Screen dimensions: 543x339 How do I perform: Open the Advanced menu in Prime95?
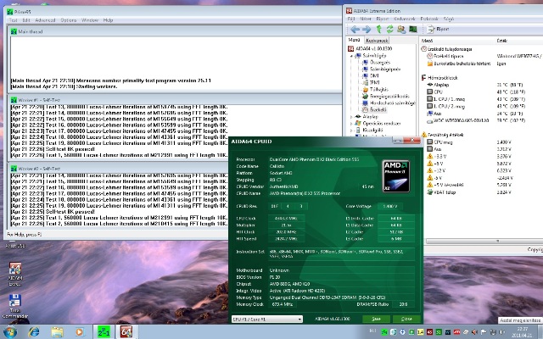tap(45, 20)
